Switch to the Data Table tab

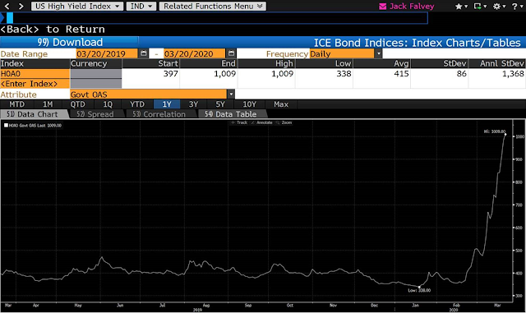click(231, 114)
